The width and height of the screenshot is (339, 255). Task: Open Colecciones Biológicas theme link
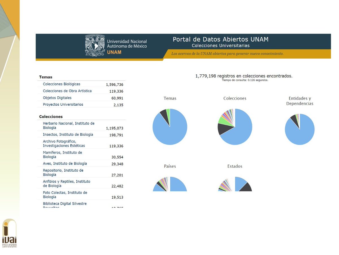(x=62, y=84)
